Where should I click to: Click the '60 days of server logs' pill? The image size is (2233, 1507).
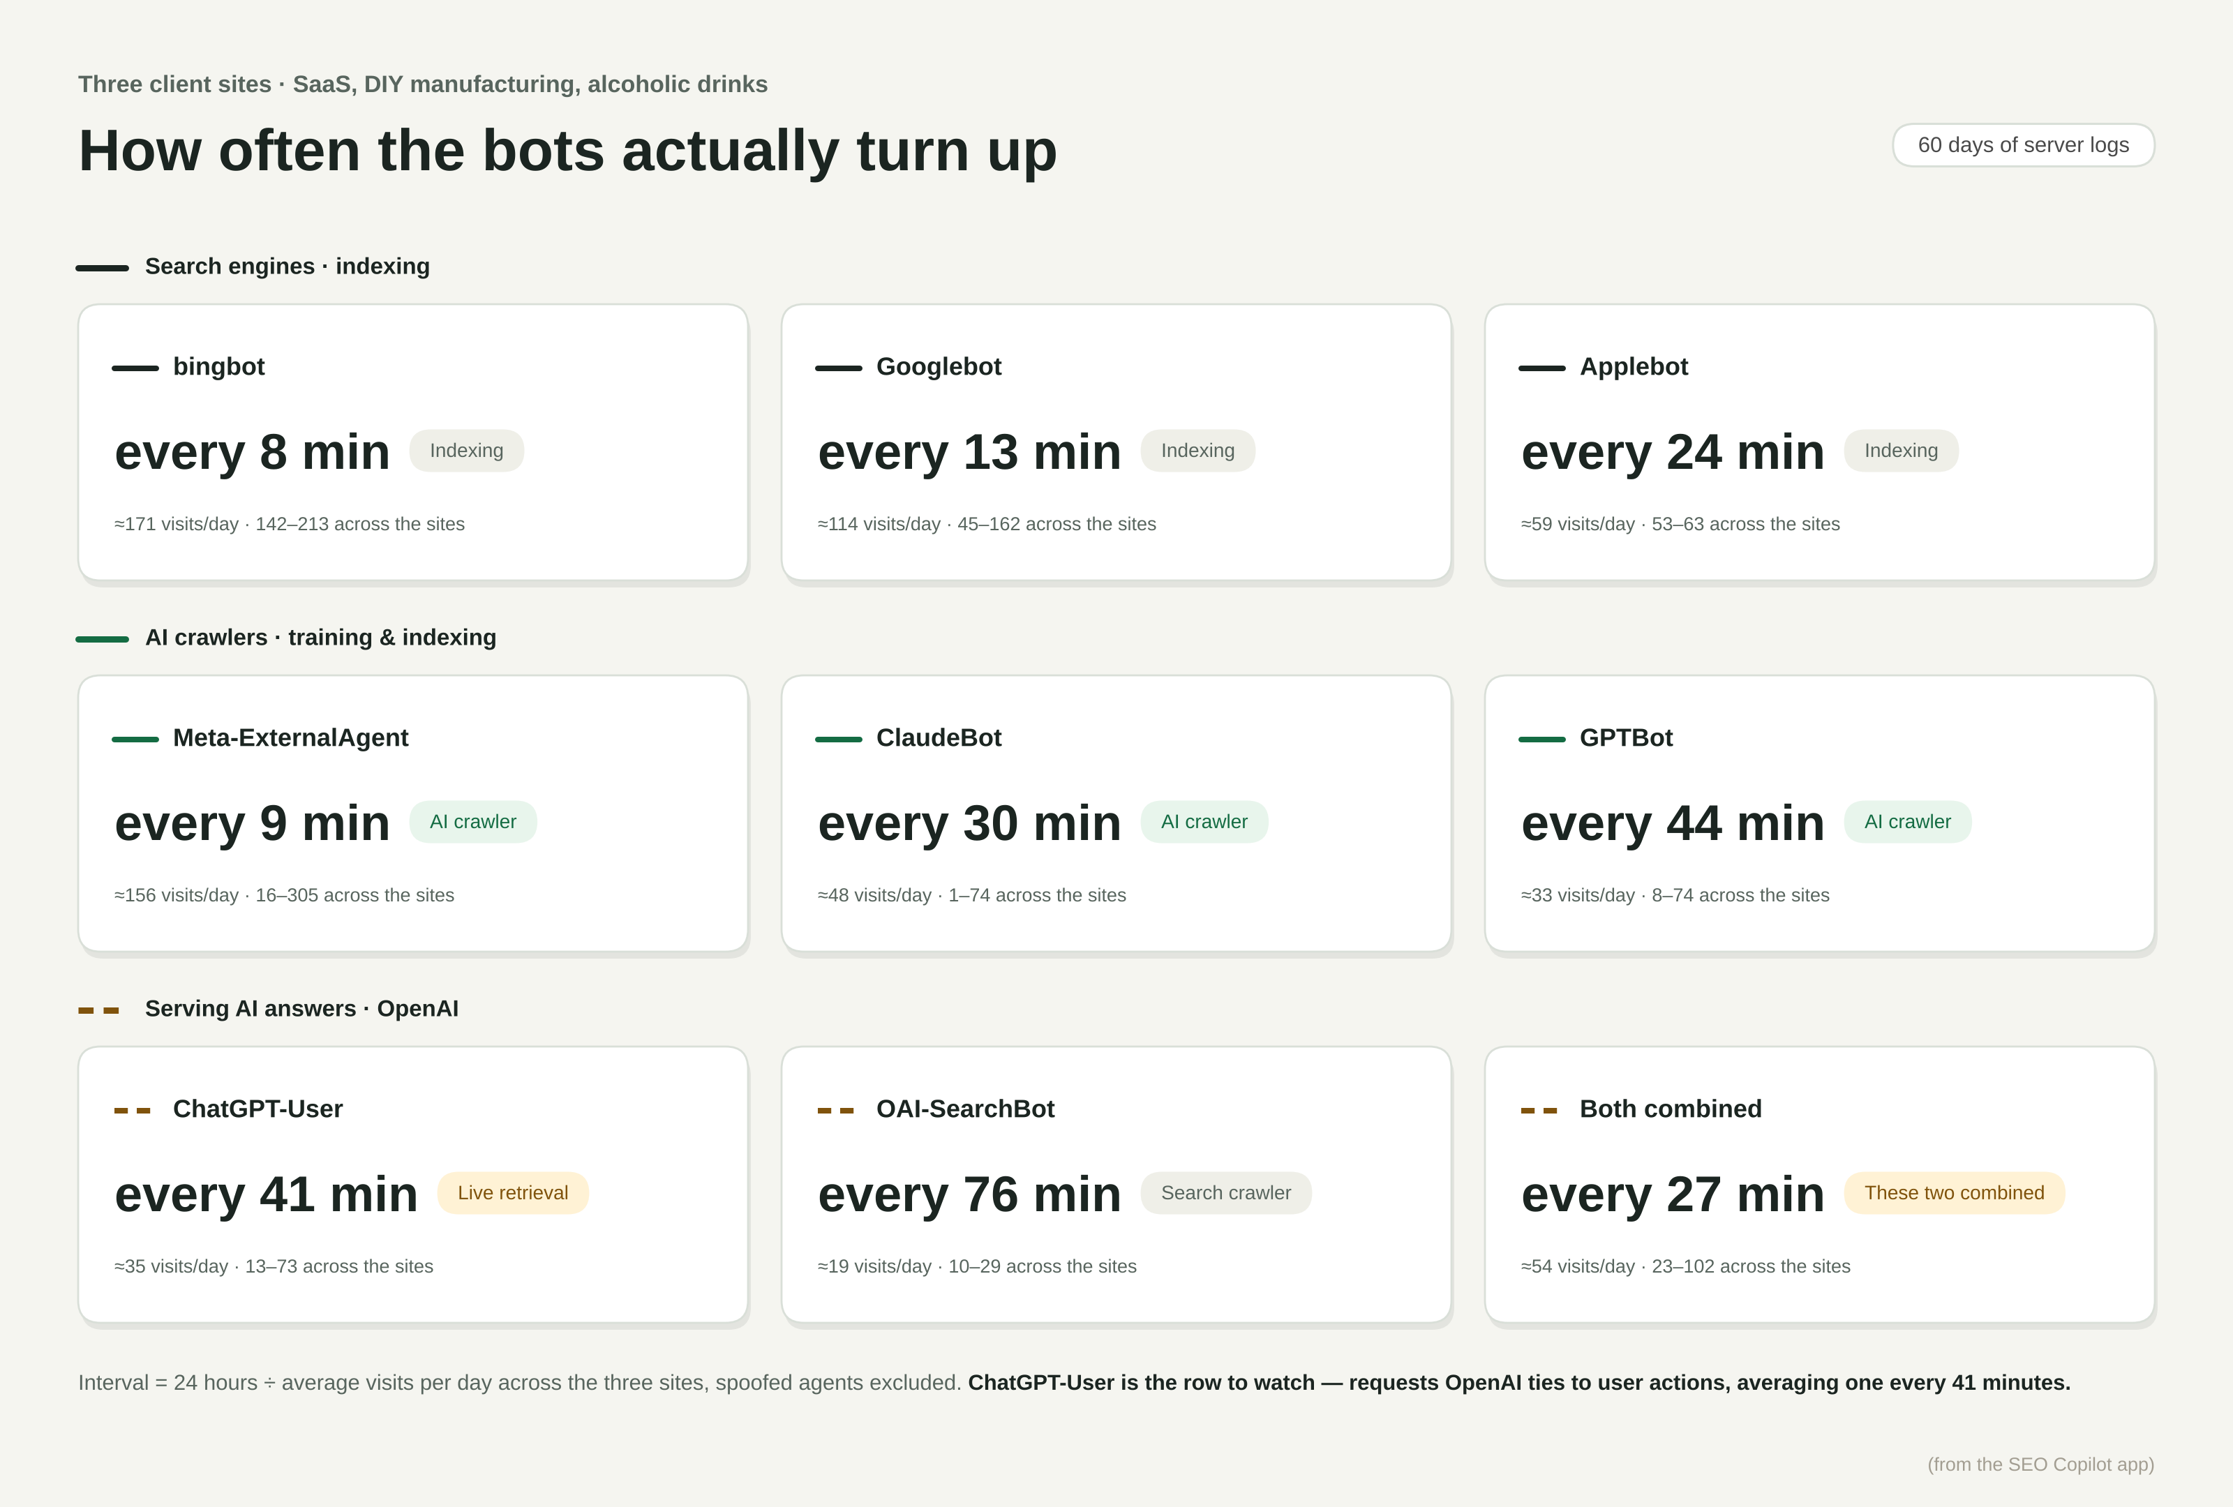(x=2022, y=145)
